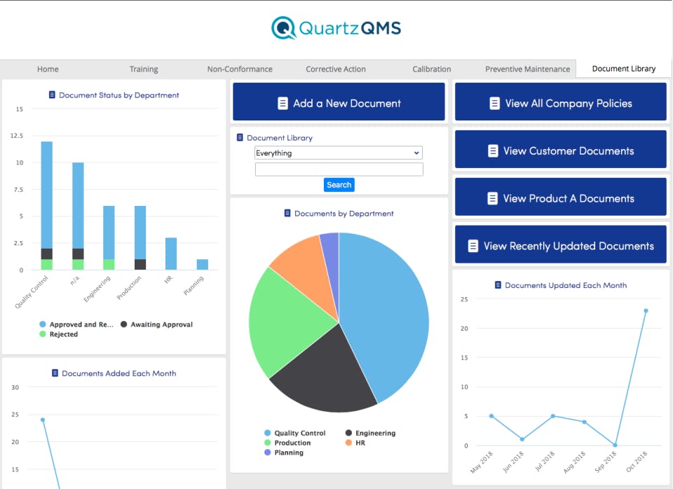Open the Home tab

click(48, 69)
